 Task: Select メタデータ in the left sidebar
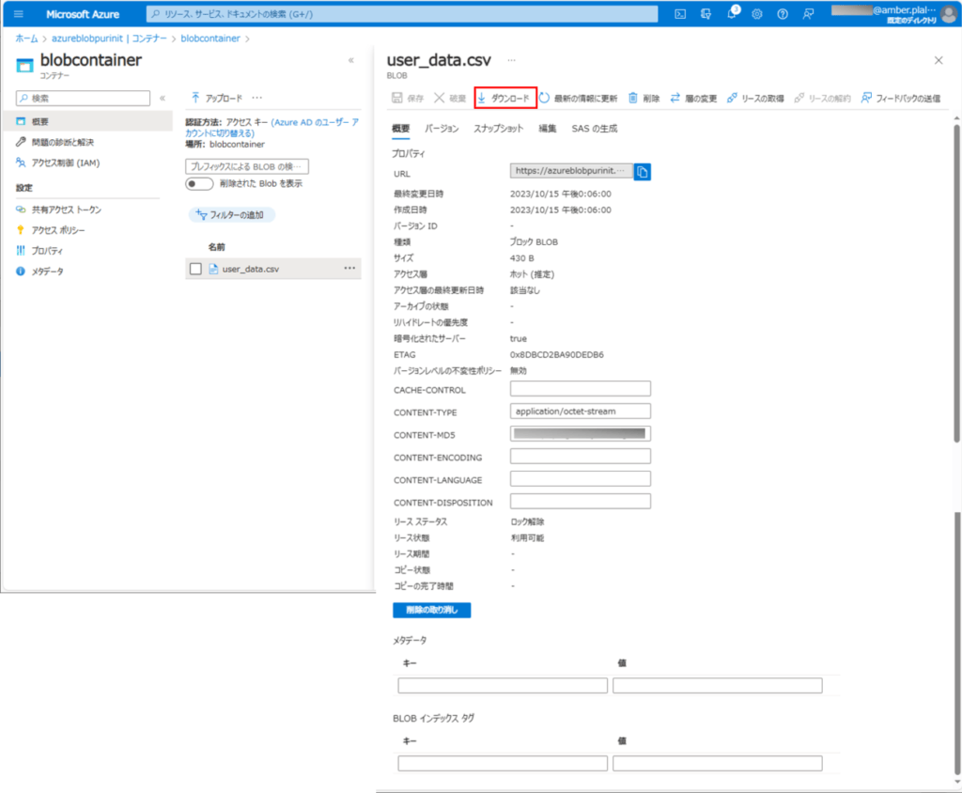click(54, 272)
